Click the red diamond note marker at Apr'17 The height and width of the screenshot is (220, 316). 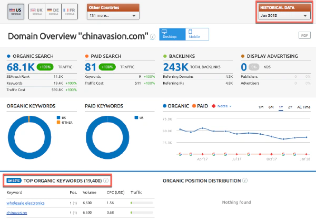click(203, 154)
